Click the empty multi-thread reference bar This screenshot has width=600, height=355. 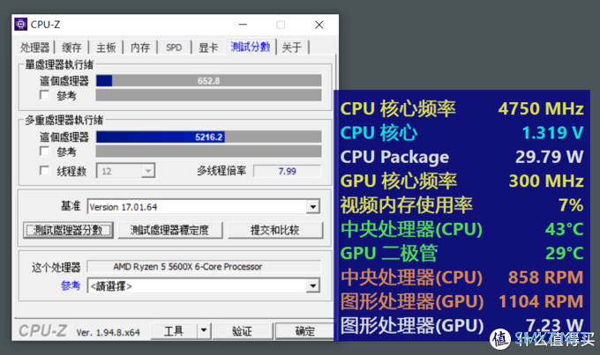pyautogui.click(x=208, y=152)
